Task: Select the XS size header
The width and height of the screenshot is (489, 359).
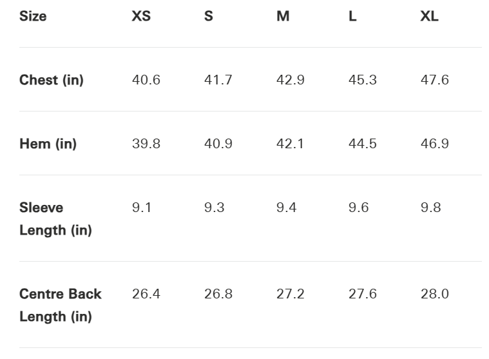Action: tap(141, 17)
